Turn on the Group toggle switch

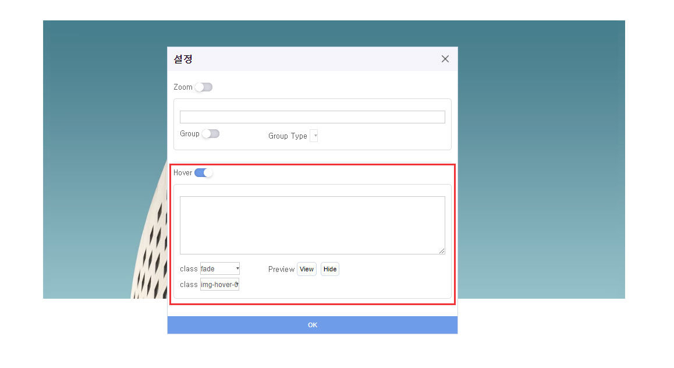pos(210,134)
